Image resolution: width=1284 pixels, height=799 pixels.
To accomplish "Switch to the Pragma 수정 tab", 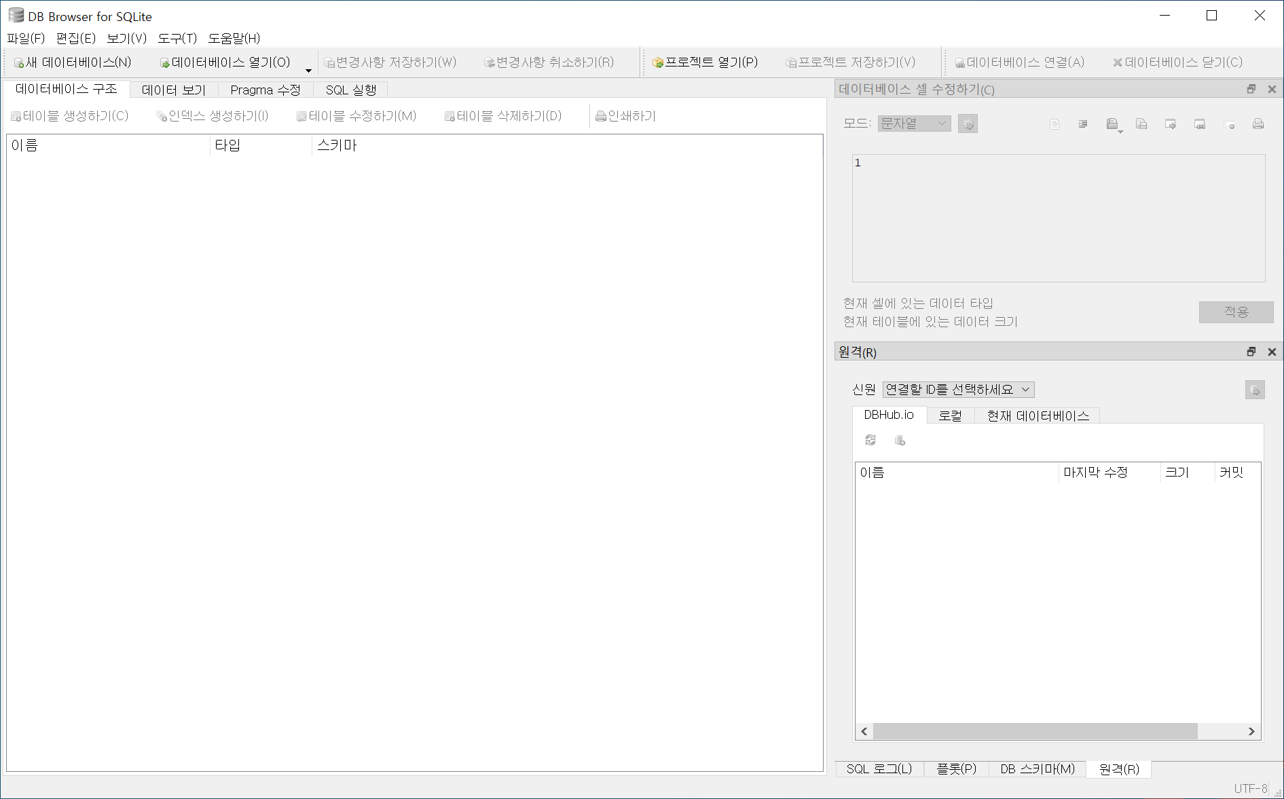I will pos(265,90).
